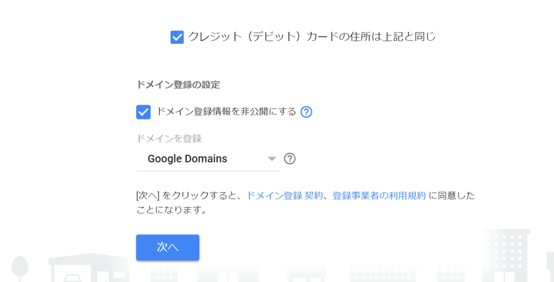Click the gray question mark beside Google Domains

click(290, 158)
